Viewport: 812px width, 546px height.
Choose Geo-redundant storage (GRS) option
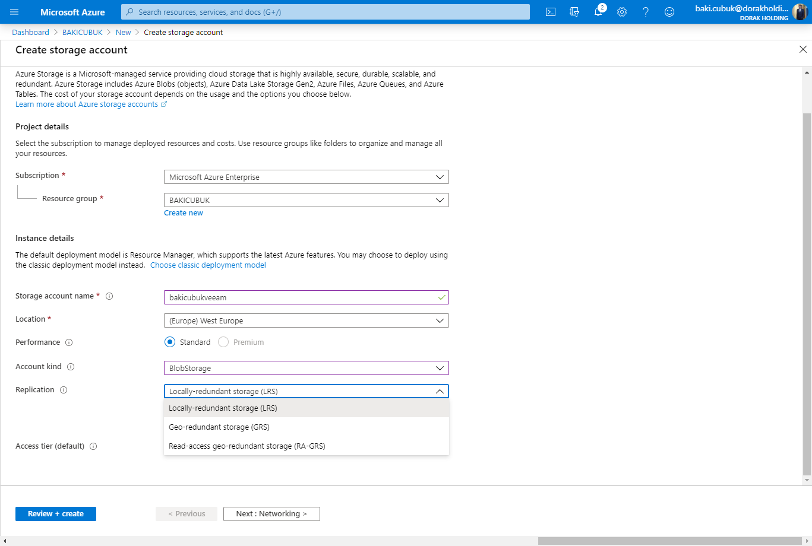pyautogui.click(x=307, y=427)
